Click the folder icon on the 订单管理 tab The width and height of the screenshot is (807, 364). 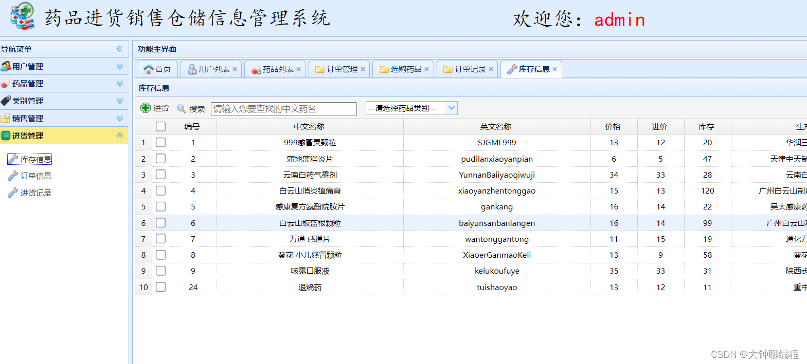click(x=320, y=69)
